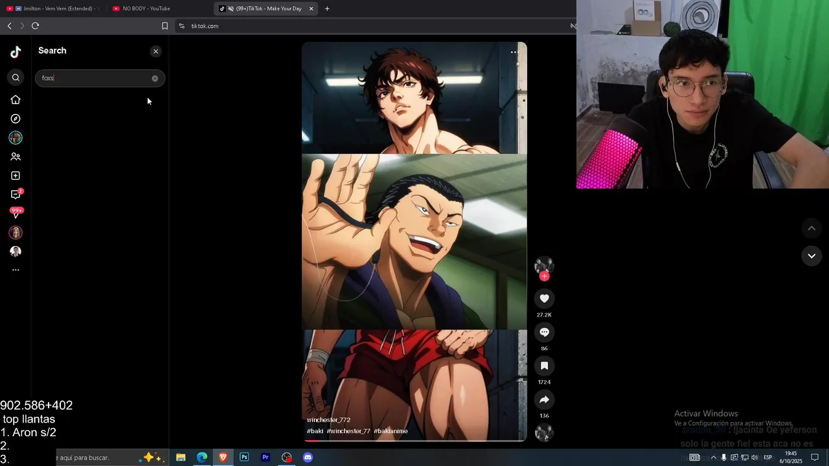This screenshot has width=829, height=466.
Task: Click the Brave browser taskbar icon
Action: [x=223, y=458]
